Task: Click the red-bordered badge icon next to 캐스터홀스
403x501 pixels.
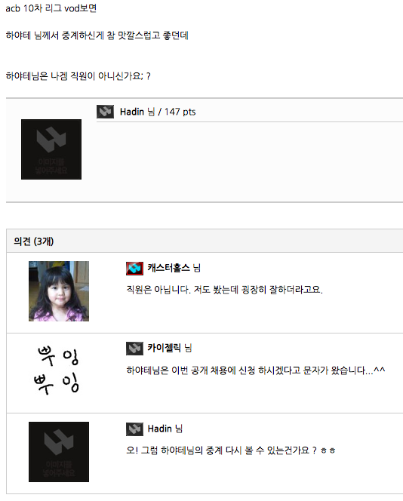Action: tap(134, 268)
